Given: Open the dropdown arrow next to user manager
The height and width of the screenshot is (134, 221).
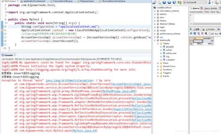Looking at the screenshot, I should [x=213, y=2].
